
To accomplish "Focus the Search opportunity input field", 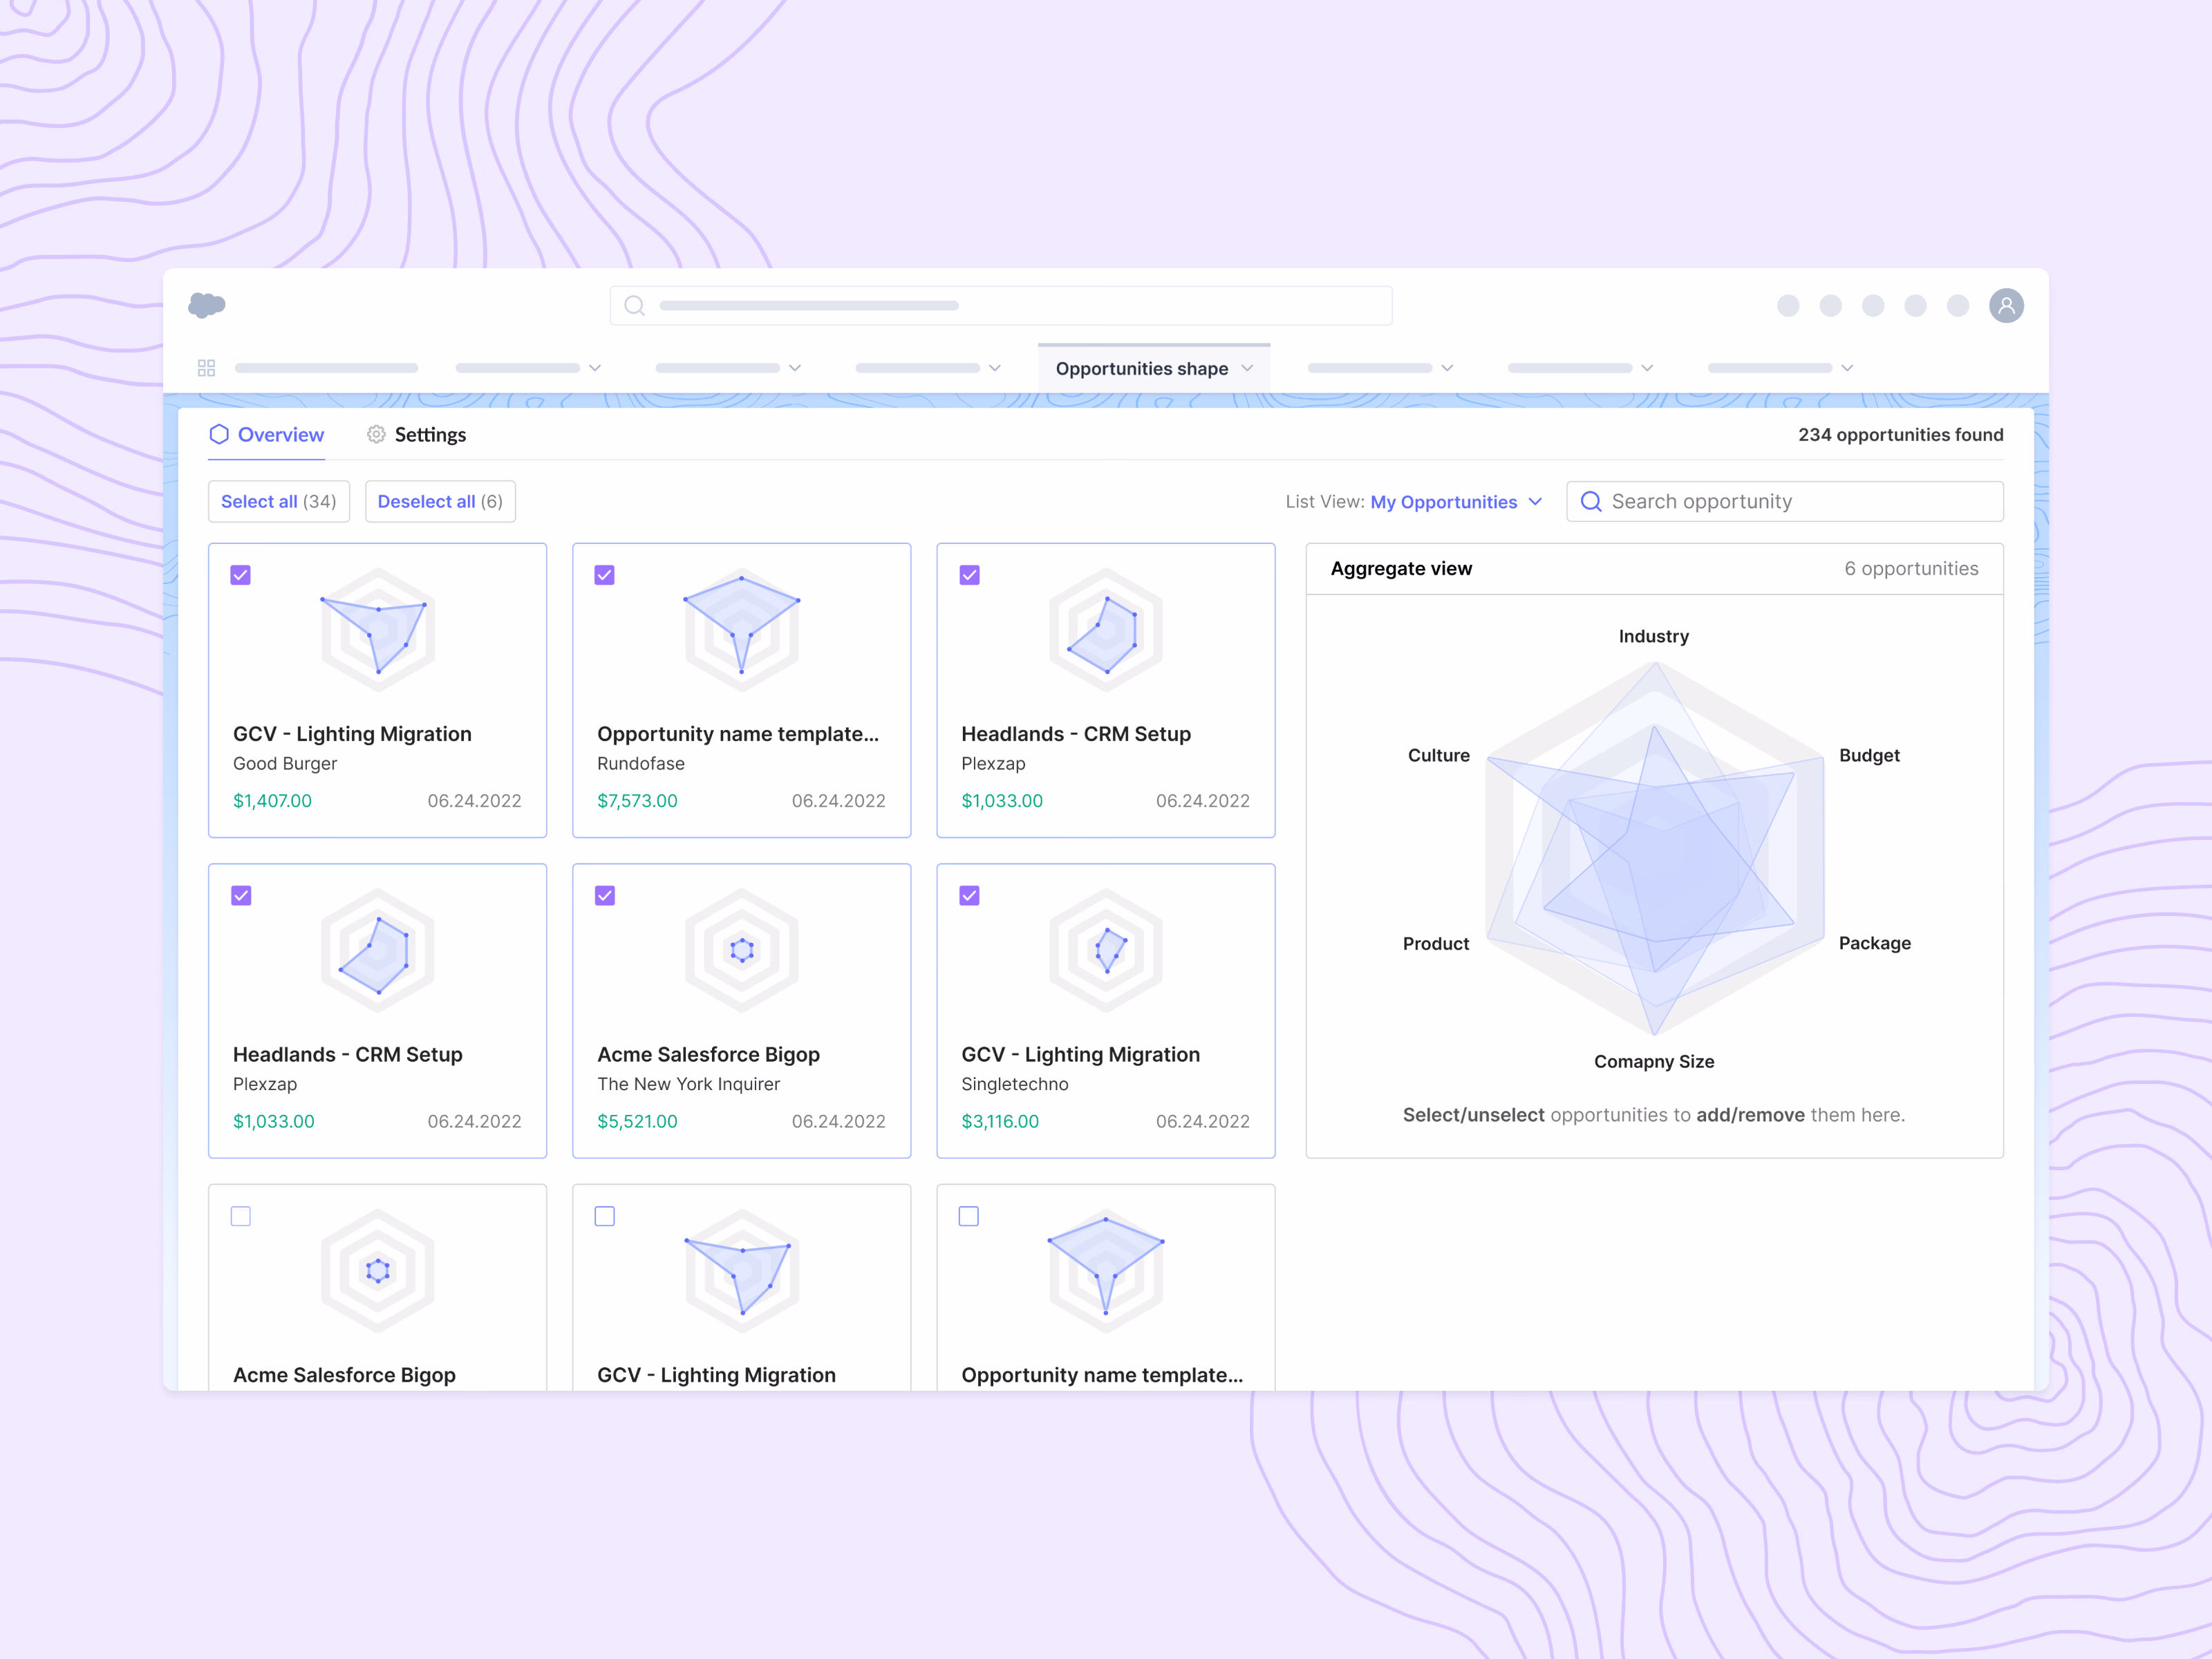I will click(x=1785, y=501).
